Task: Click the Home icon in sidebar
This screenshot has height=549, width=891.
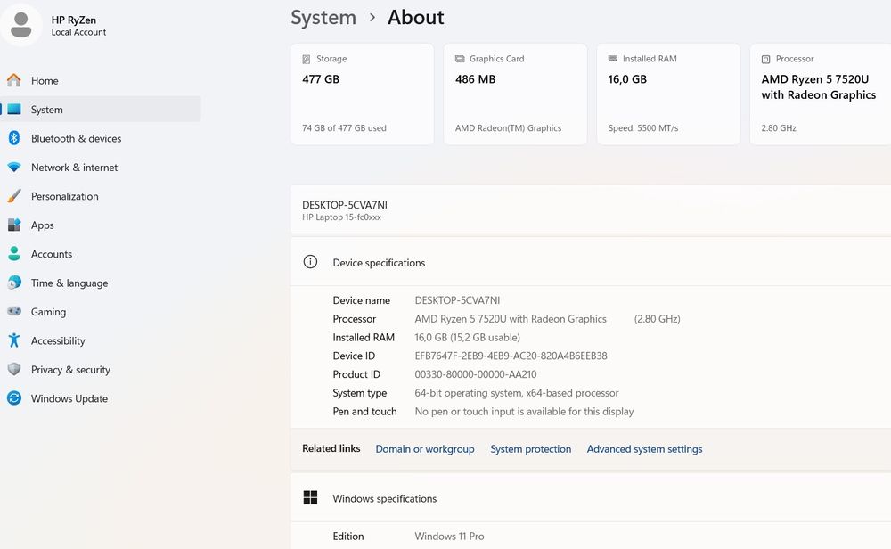Action: click(x=14, y=80)
